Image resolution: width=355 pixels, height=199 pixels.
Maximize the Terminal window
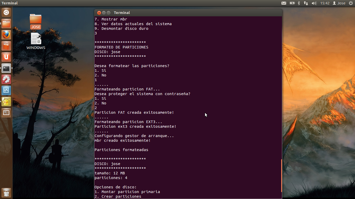(x=108, y=13)
